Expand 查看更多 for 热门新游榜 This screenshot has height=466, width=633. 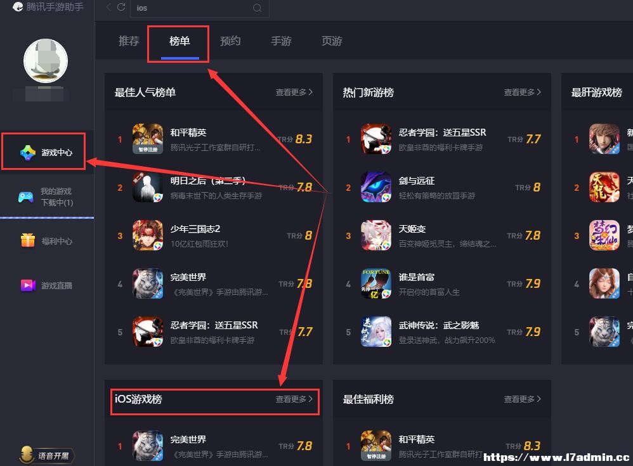click(522, 93)
